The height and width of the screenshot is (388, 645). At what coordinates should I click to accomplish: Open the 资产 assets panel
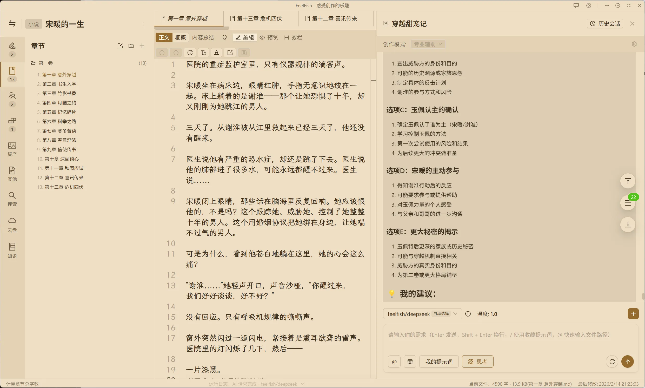(x=12, y=149)
